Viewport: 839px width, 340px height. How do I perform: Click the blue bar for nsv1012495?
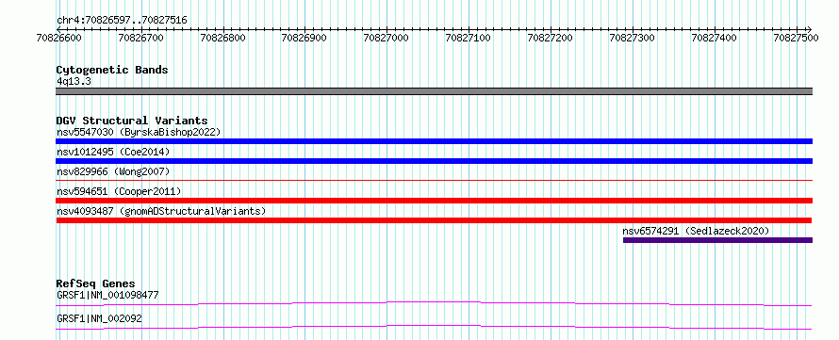point(434,161)
